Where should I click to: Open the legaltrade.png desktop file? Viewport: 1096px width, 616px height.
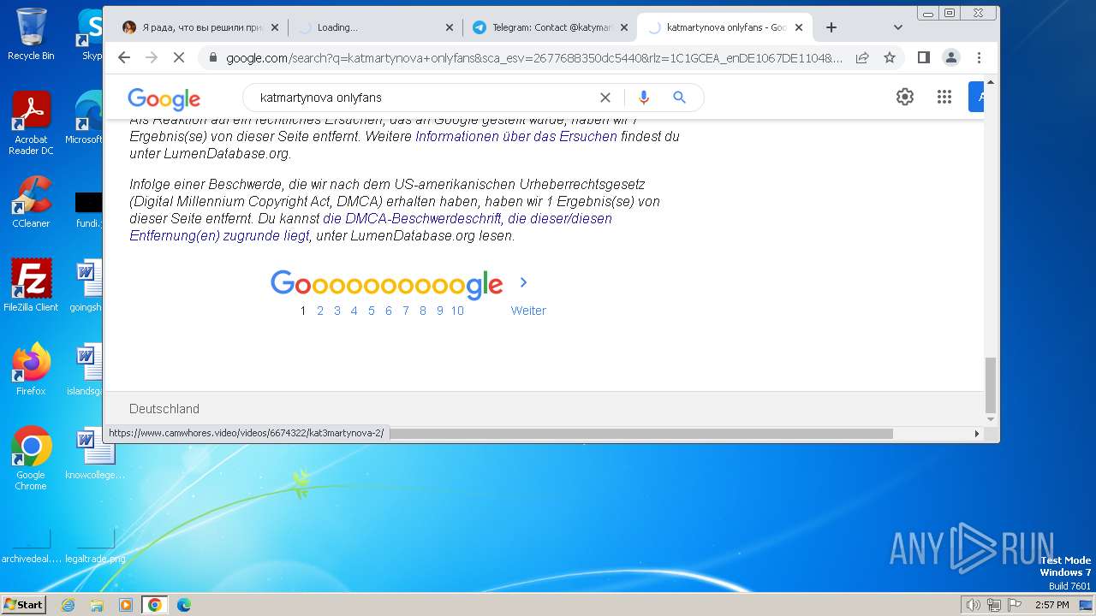pos(95,546)
